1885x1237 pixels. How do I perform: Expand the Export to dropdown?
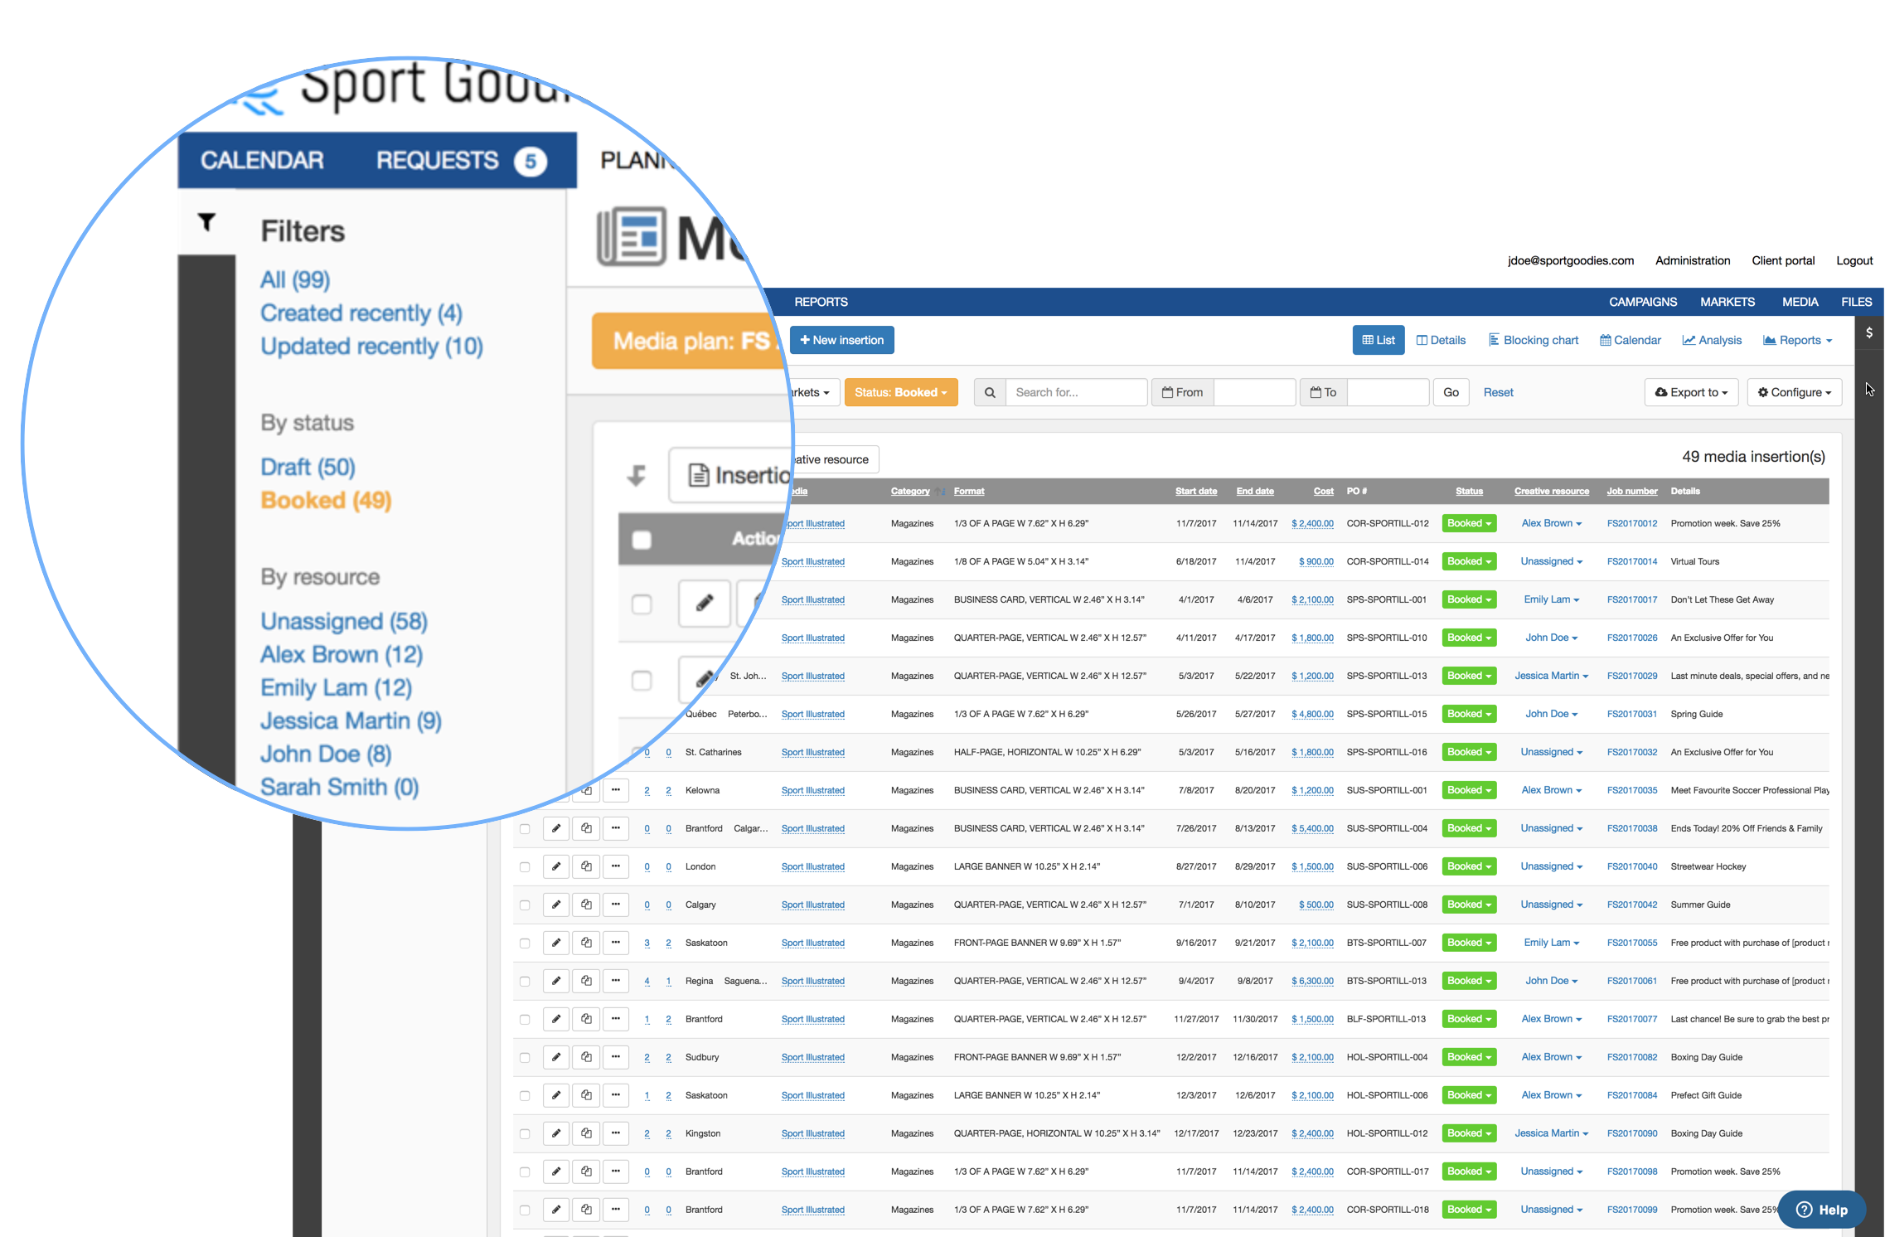tap(1691, 392)
